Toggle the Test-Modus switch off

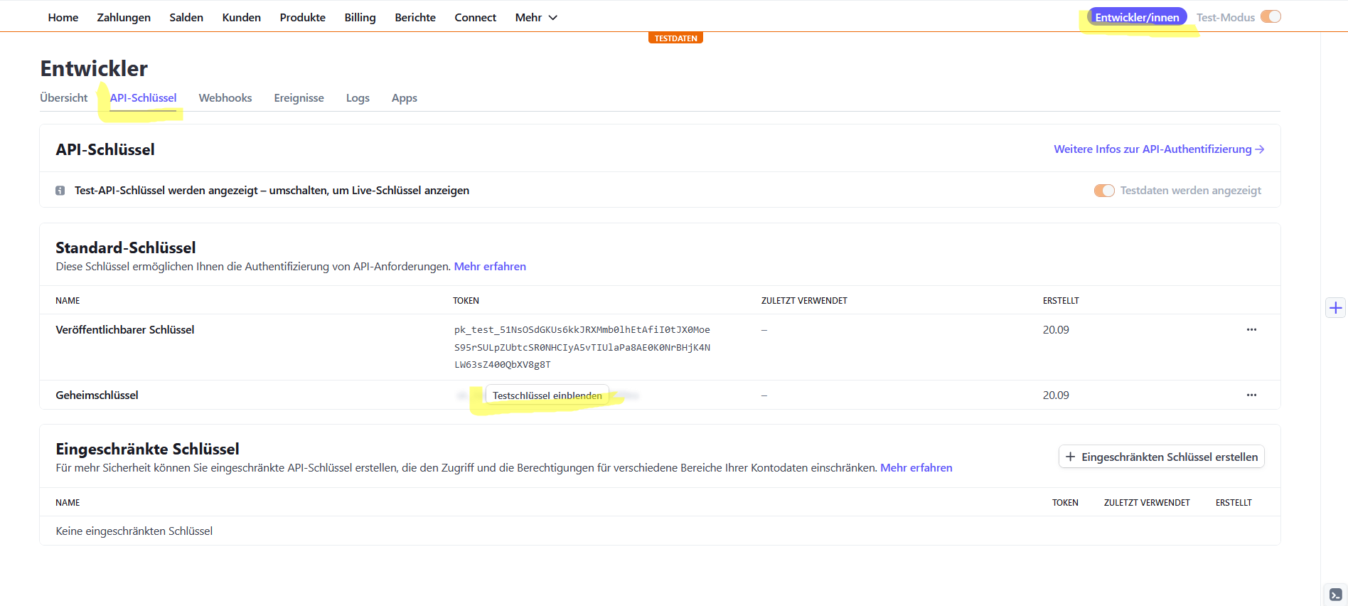(1270, 17)
